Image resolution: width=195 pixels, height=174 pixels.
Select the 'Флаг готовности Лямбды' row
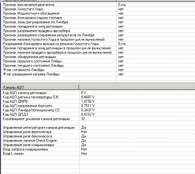click(24, 70)
